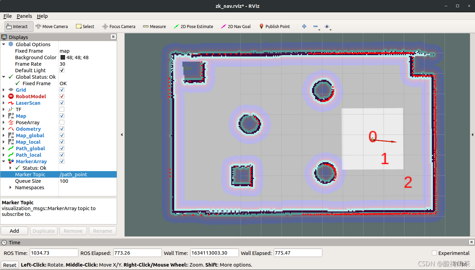The image size is (475, 270).
Task: Select the 2D Nav Goal tool
Action: coord(236,26)
